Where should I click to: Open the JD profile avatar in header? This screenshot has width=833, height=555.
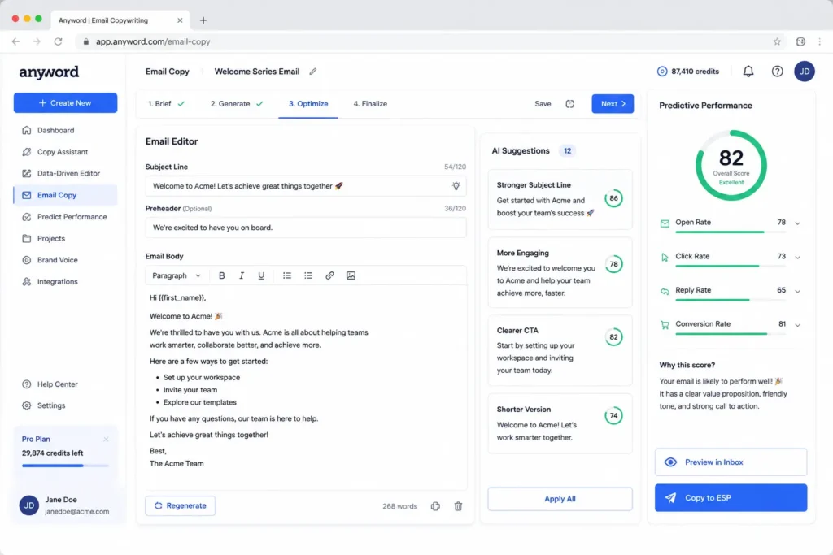(x=805, y=71)
